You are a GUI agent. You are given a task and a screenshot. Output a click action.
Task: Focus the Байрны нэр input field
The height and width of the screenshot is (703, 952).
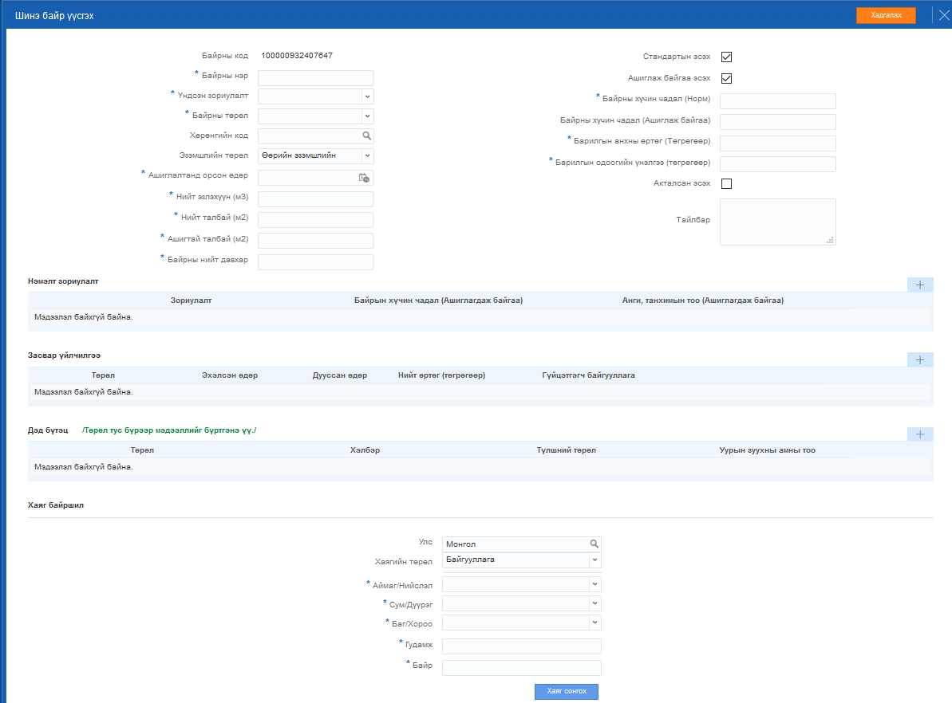click(315, 77)
